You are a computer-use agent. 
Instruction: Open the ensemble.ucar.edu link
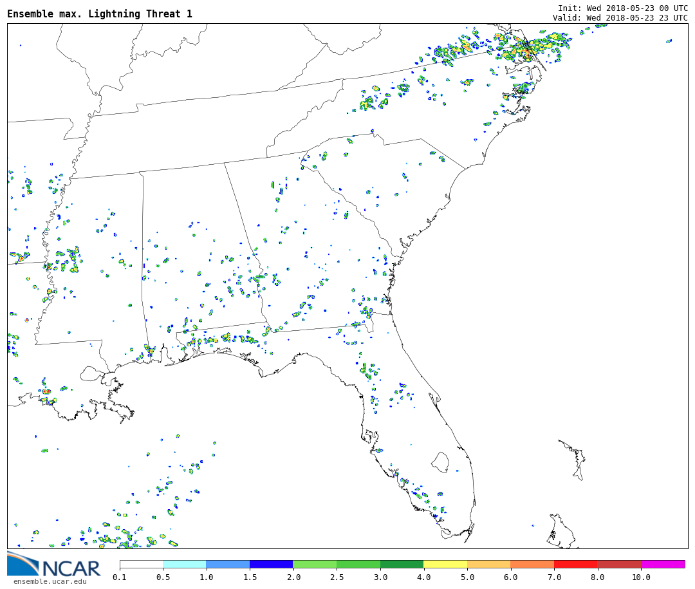pos(50,582)
